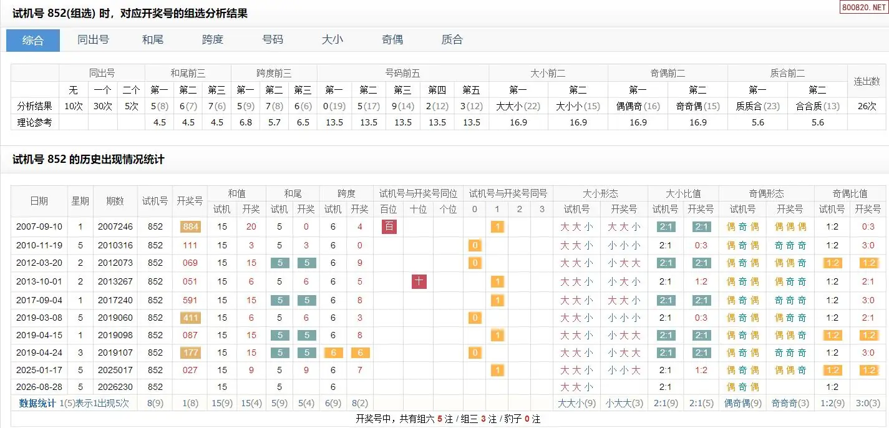The image size is (889, 428).
Task: Select issue number 2010316
Action: pyautogui.click(x=115, y=245)
